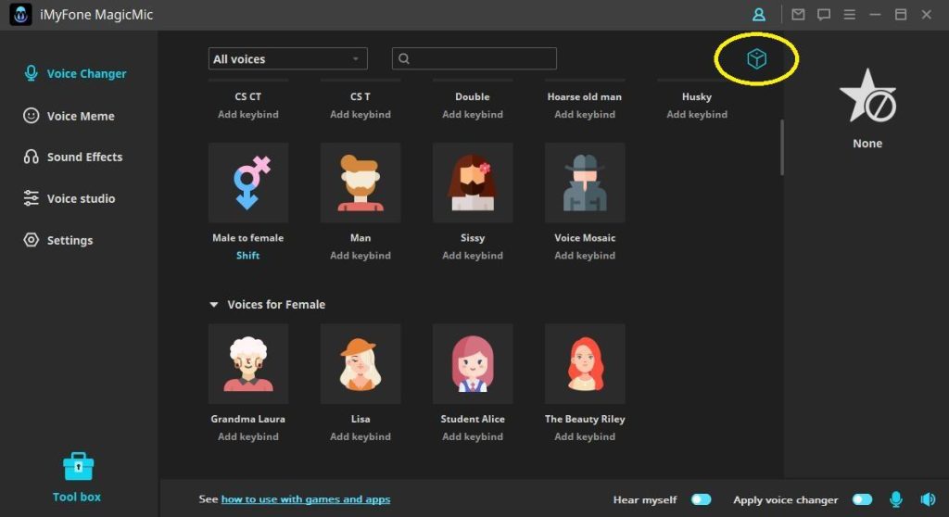Add keybind for Husky voice
Screen dimensions: 949x517
pyautogui.click(x=697, y=114)
